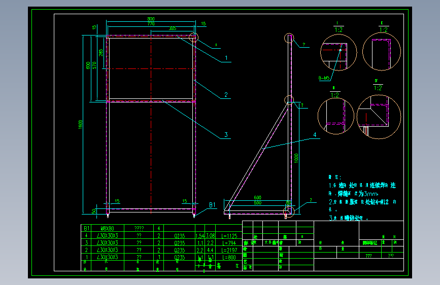Select the 285 vertical dimension text
The width and height of the screenshot is (440, 285).
(101, 53)
